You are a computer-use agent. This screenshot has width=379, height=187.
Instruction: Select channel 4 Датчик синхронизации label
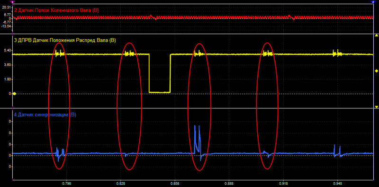(x=45, y=115)
